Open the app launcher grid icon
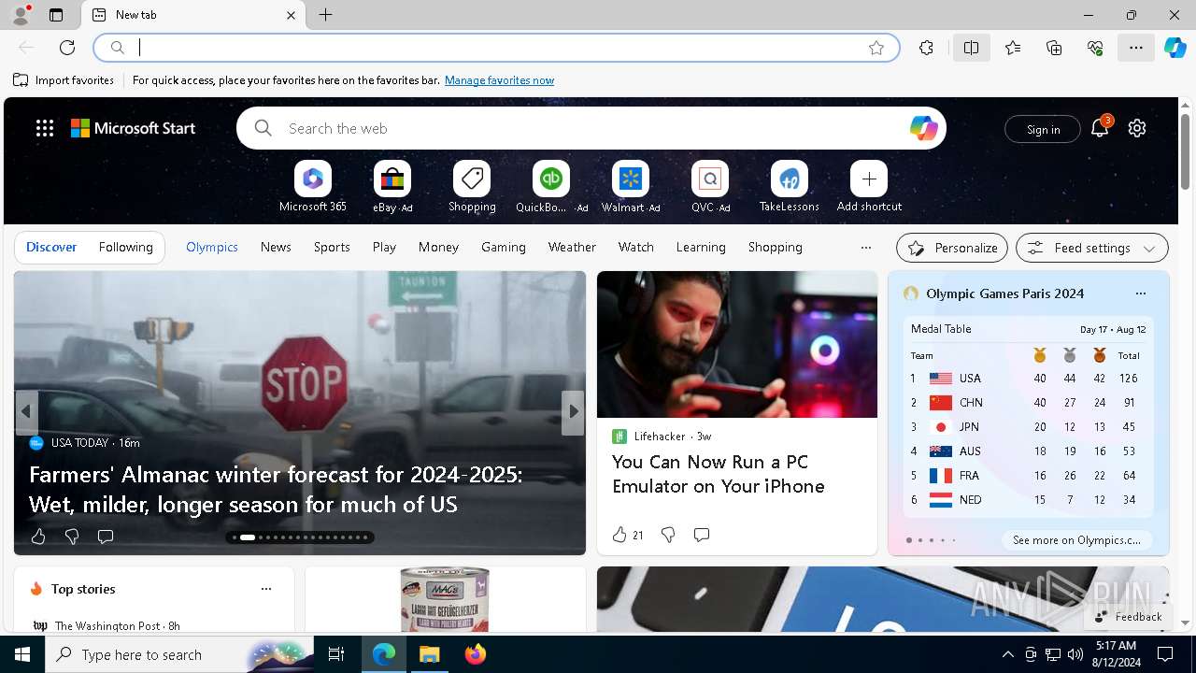 pos(44,128)
